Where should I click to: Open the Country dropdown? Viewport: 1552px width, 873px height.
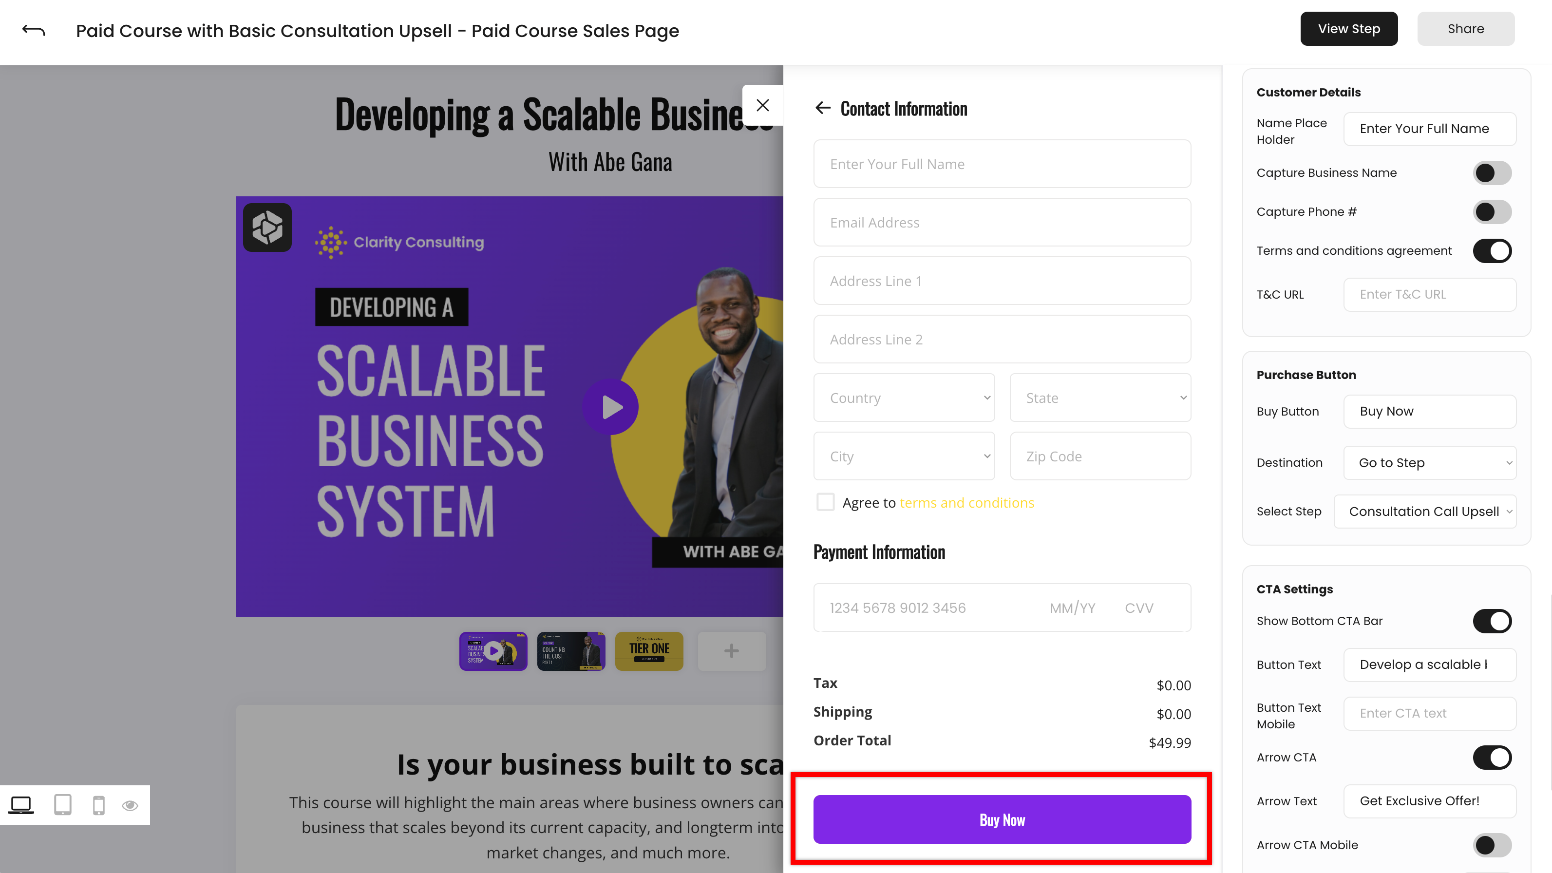coord(904,398)
